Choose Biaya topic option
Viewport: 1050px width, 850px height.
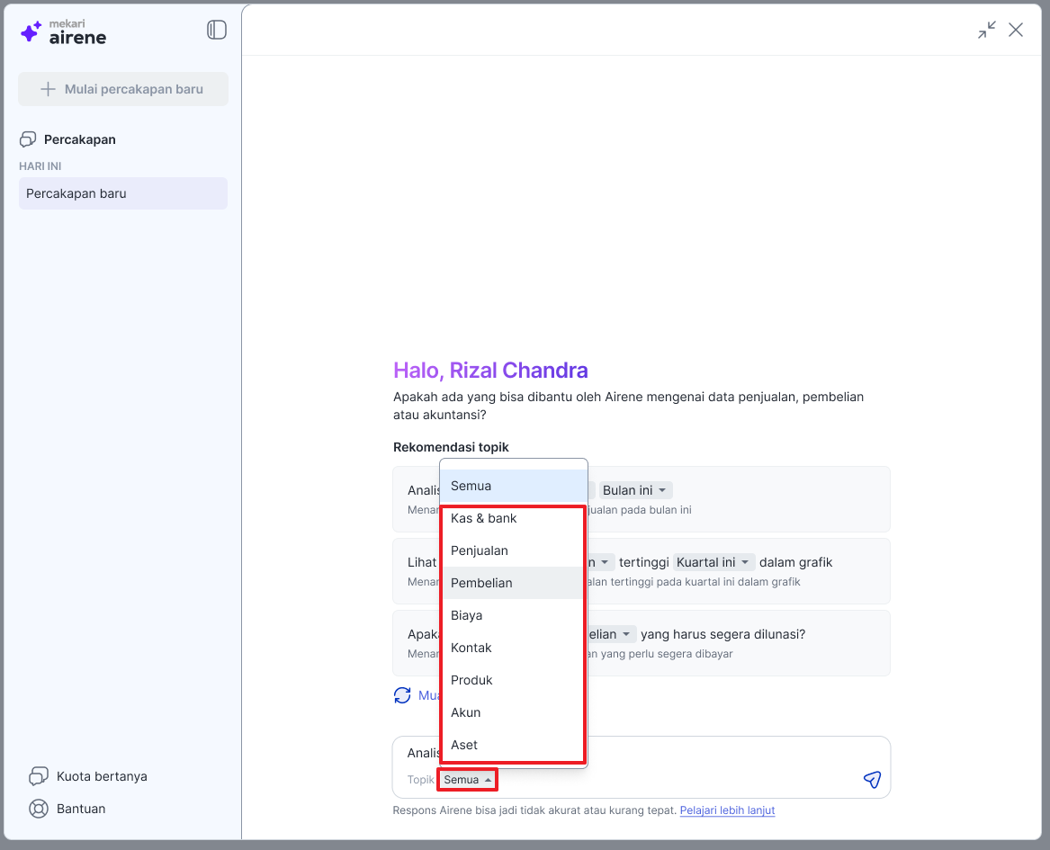tap(514, 615)
